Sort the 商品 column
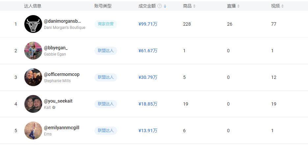Viewport: 308px width, 145px height. pos(194,6)
